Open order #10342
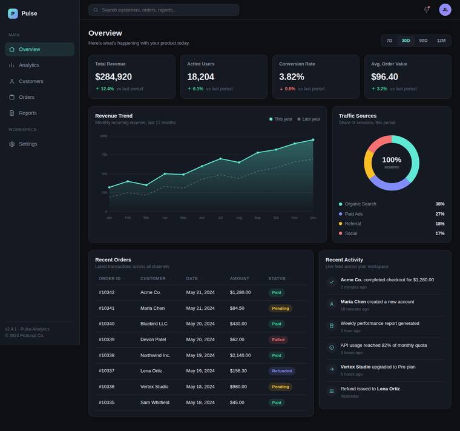Viewport: 460px width, 431px height. click(107, 292)
